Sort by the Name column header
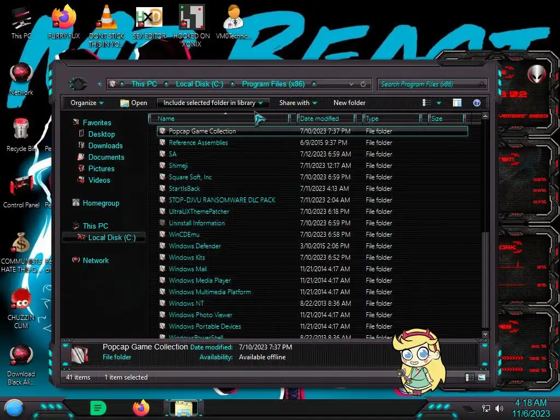Screen dimensions: 560x420 click(x=220, y=118)
